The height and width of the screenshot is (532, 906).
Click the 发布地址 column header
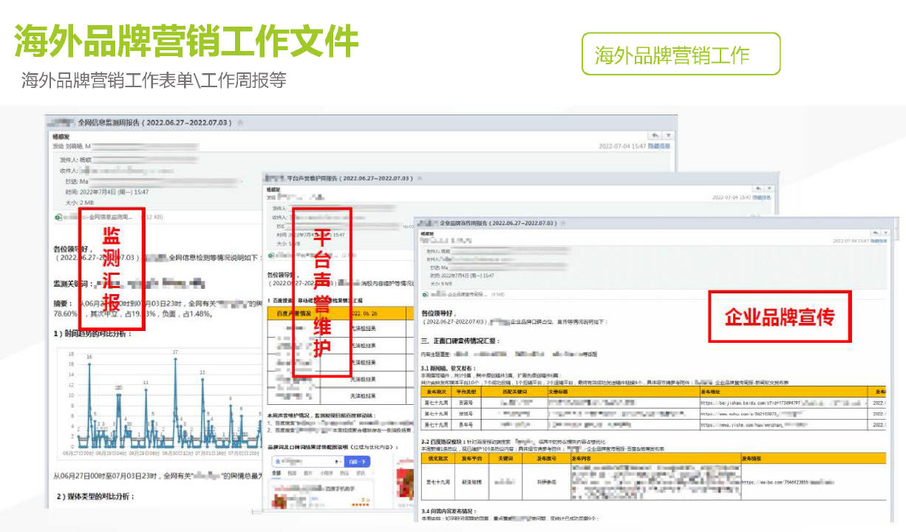point(783,392)
